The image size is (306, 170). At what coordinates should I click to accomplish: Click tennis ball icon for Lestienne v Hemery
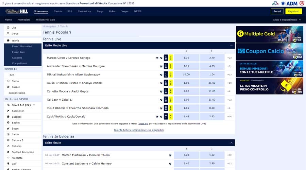pos(170,164)
